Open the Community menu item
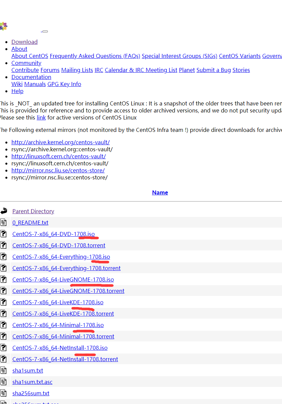The image size is (282, 404). pos(26,63)
